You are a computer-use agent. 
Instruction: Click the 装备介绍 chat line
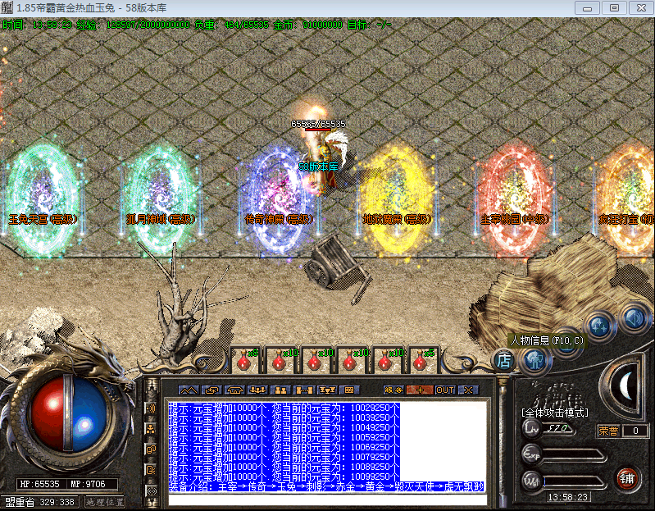pos(326,486)
